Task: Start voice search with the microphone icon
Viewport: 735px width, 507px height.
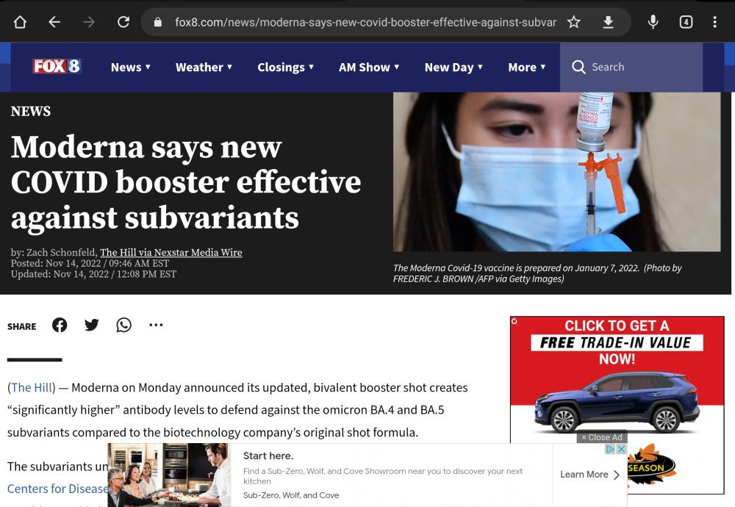Action: click(x=653, y=22)
